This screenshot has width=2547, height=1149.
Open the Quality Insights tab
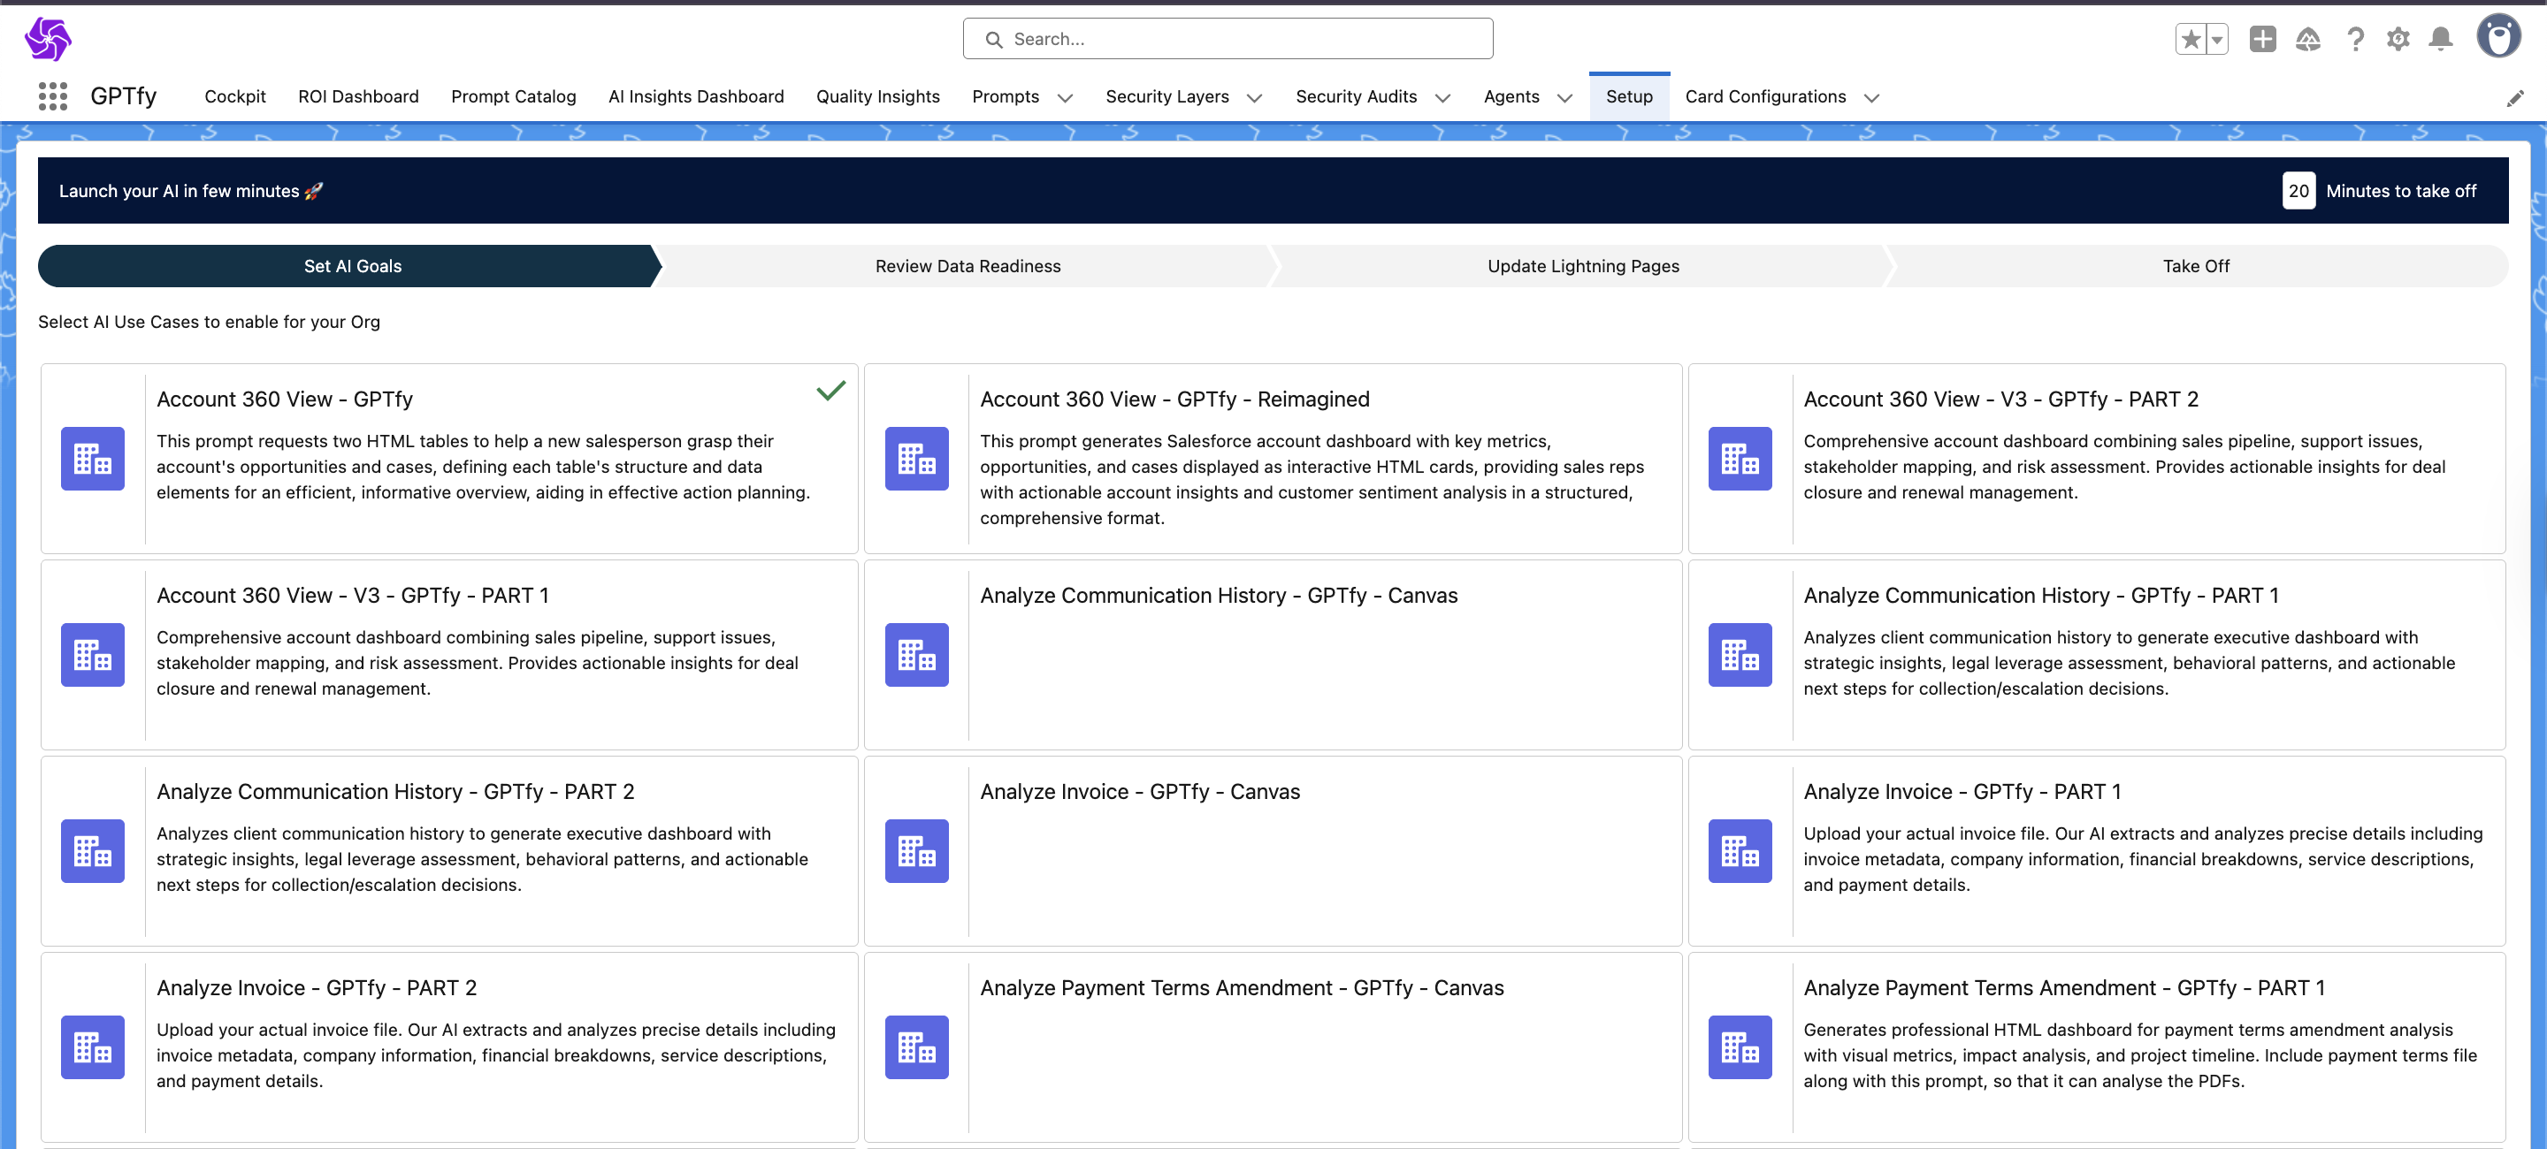coord(877,97)
